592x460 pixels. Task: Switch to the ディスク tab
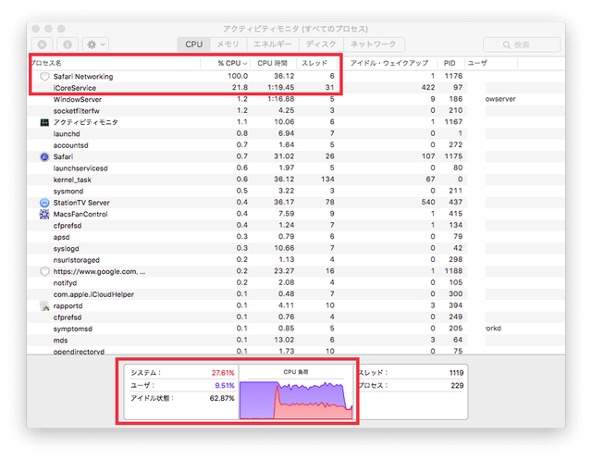coord(321,44)
